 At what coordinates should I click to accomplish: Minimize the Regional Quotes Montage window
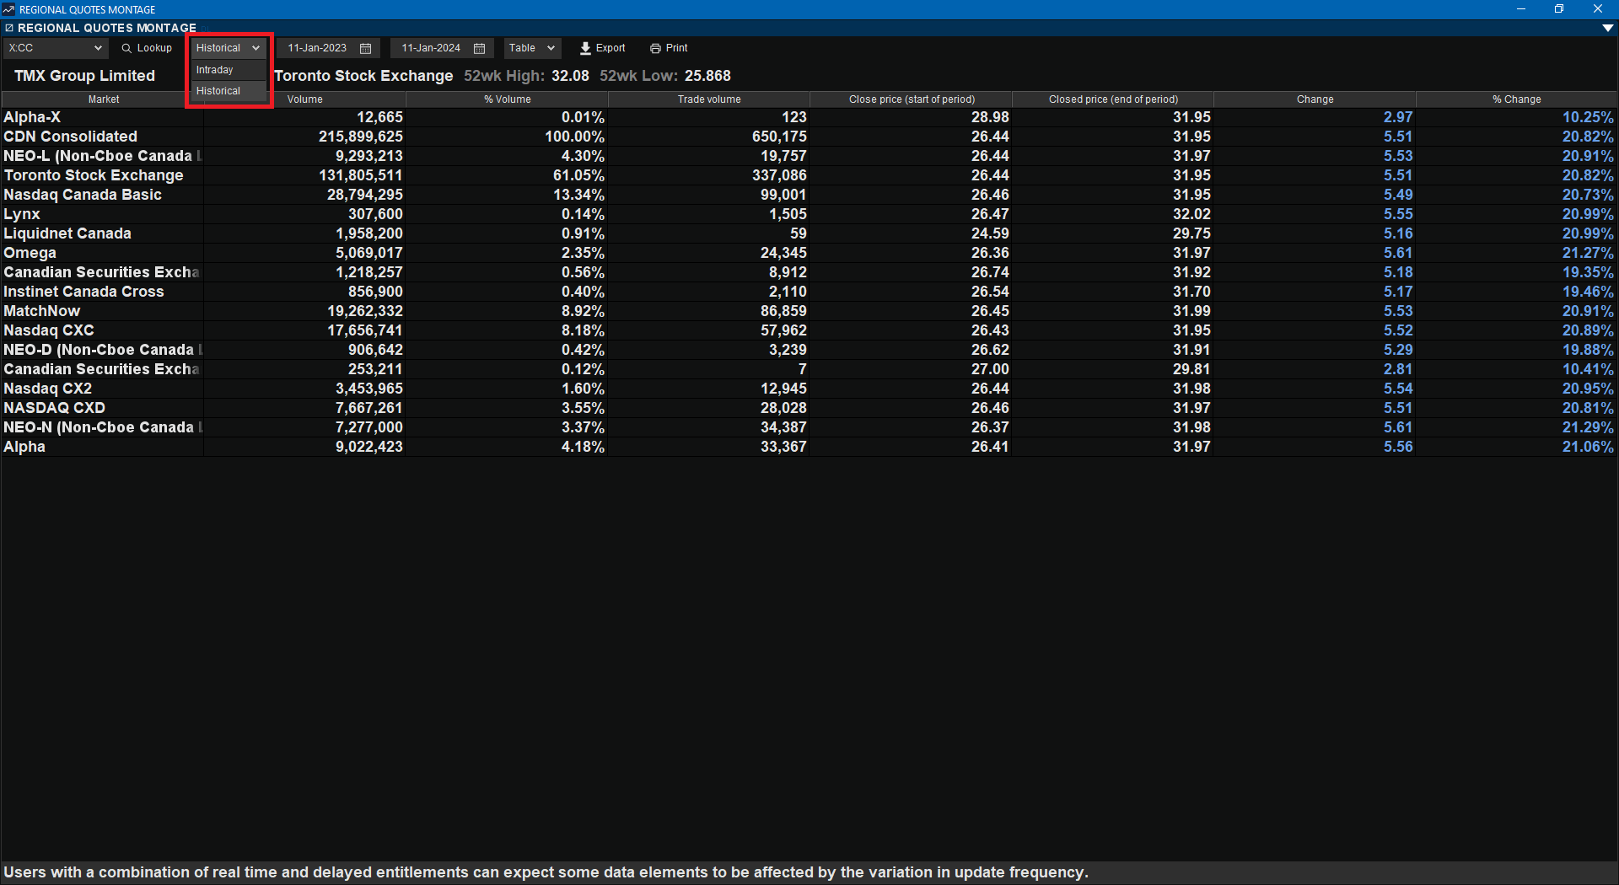(x=1521, y=9)
